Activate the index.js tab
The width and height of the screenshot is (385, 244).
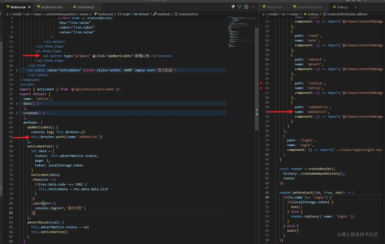click(340, 7)
